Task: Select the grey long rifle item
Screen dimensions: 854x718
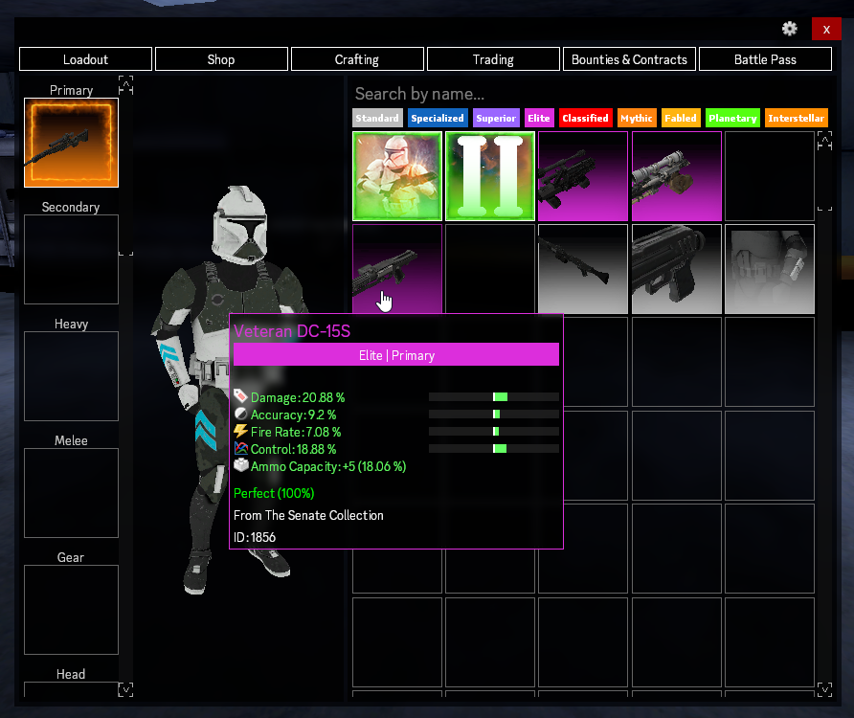Action: click(583, 269)
